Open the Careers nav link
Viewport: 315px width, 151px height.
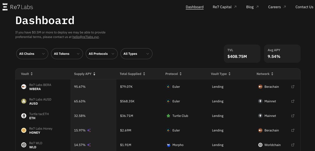click(x=277, y=7)
